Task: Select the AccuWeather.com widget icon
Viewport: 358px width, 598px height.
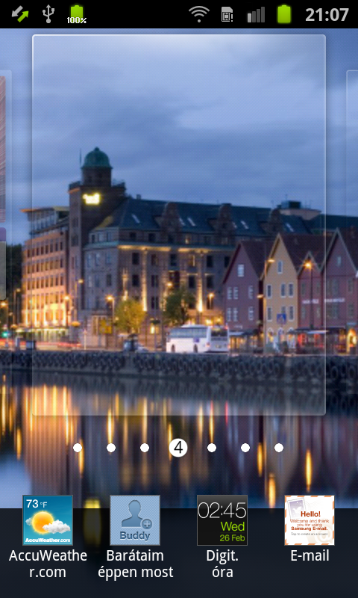Action: 48,520
